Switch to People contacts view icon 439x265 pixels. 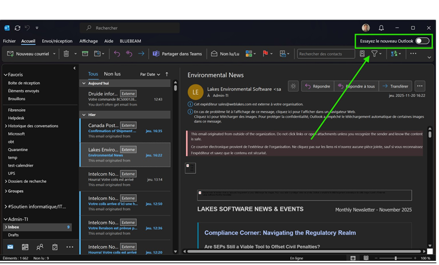point(40,247)
